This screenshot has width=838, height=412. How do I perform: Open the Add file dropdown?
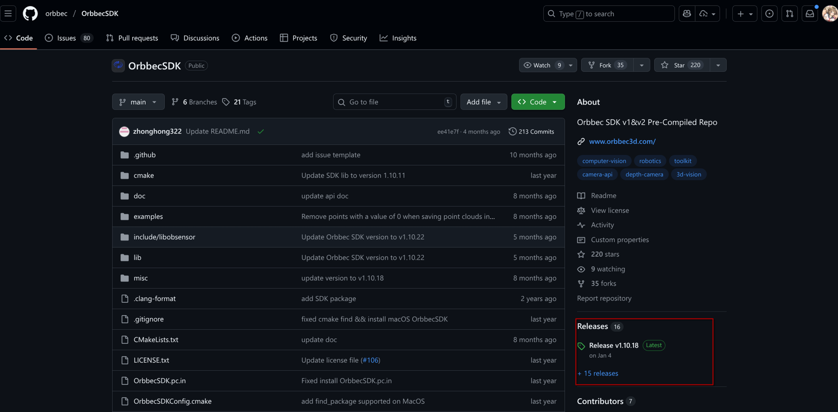[x=484, y=102]
